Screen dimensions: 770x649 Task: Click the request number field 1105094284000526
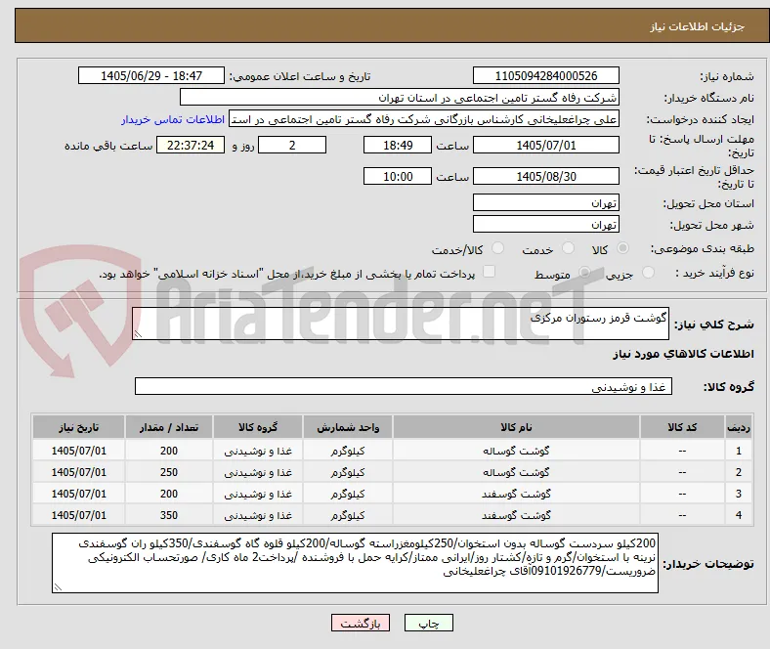pos(545,75)
